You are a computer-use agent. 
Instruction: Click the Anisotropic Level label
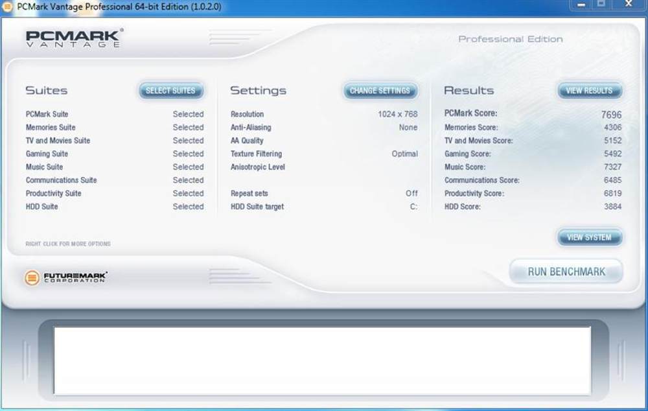(x=258, y=167)
